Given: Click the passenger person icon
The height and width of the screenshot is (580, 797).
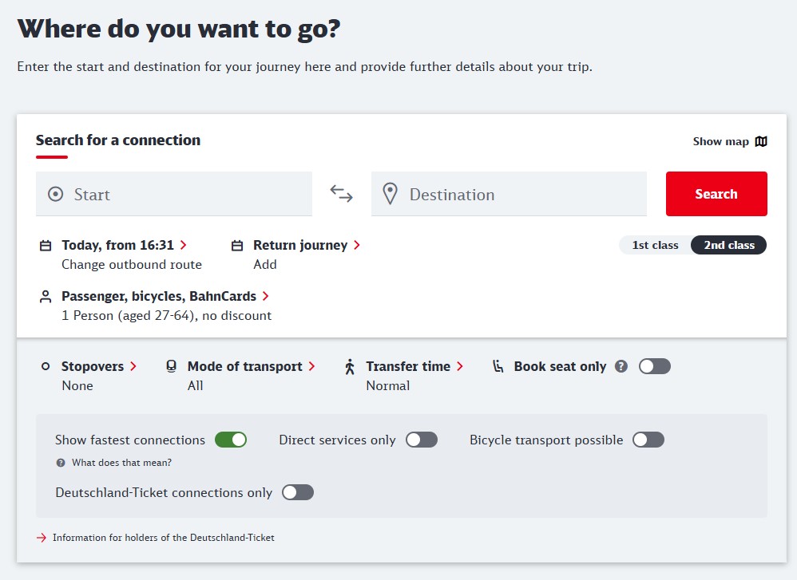Looking at the screenshot, I should point(46,297).
